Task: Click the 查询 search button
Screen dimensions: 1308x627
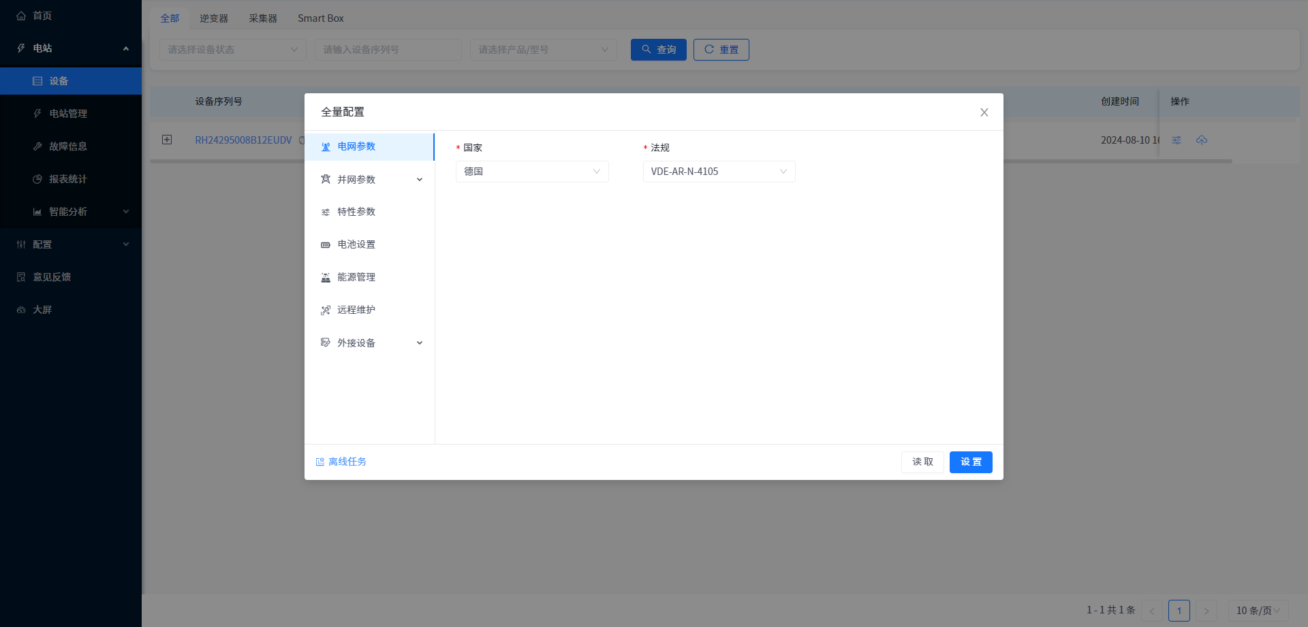Action: pos(658,50)
